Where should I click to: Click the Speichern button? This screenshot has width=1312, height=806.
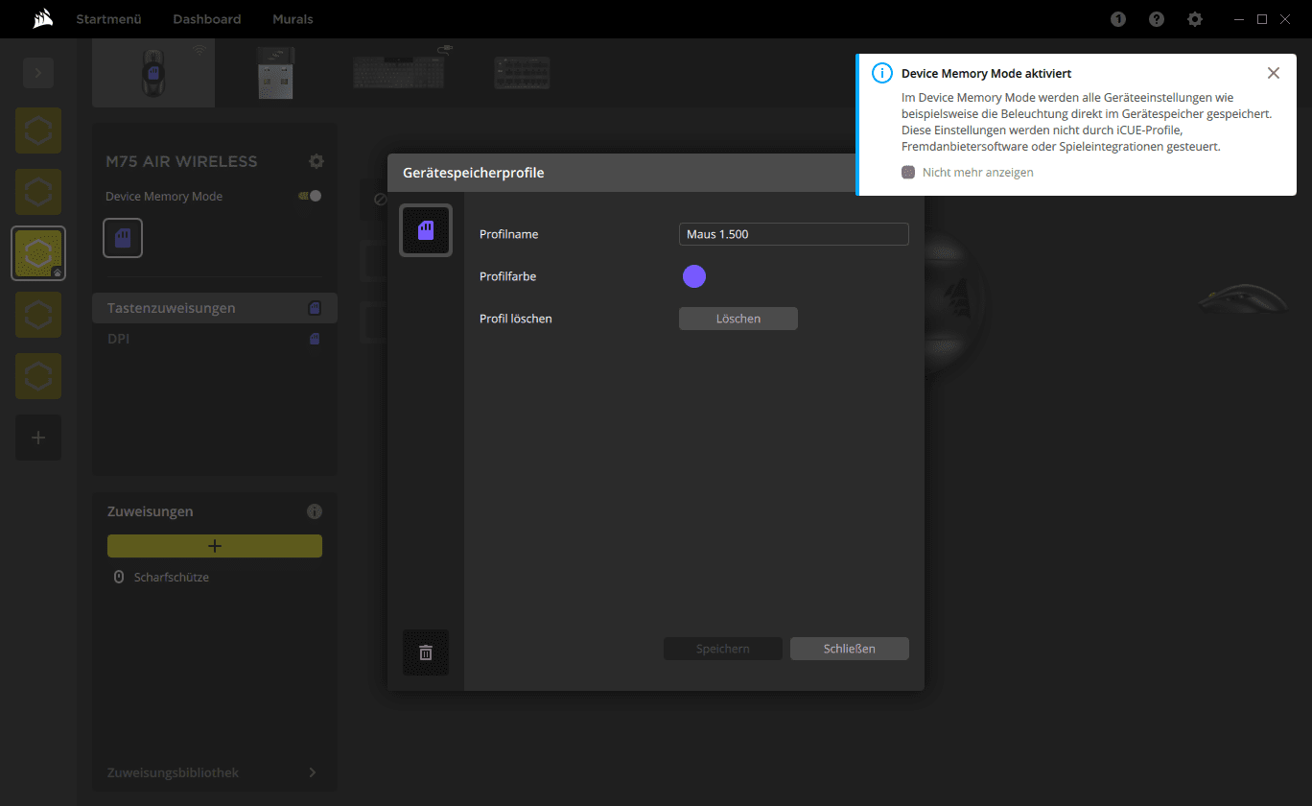point(723,649)
